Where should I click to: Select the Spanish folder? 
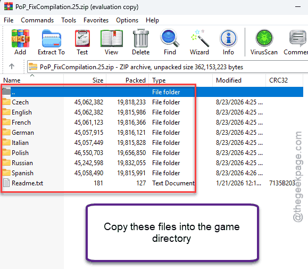[22, 173]
